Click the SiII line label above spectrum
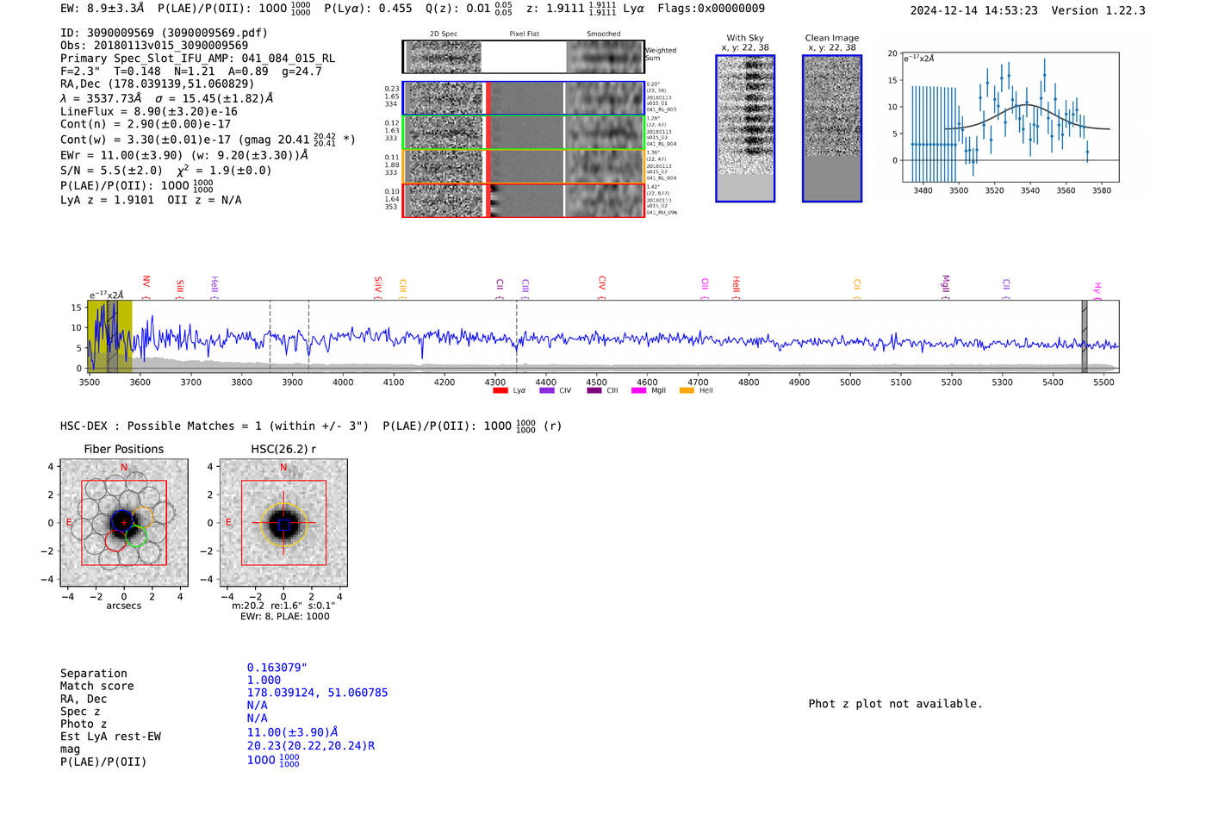Viewport: 1206px width, 821px height. (180, 287)
